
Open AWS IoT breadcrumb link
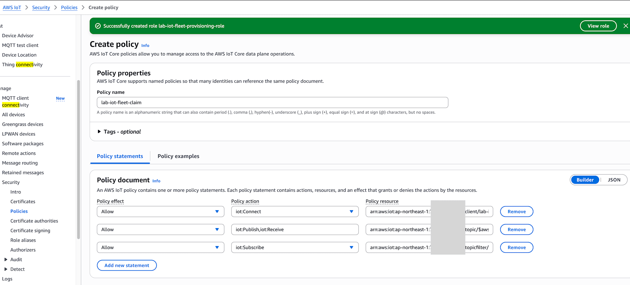(12, 8)
